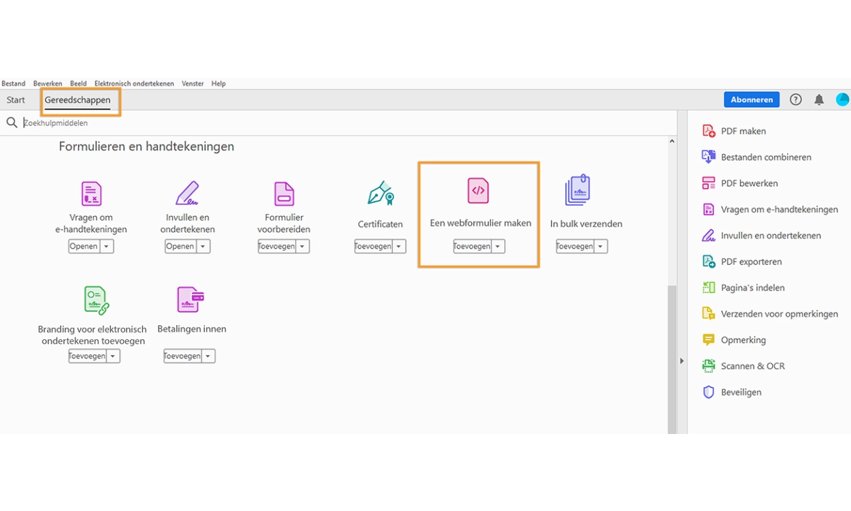Open the Formulier voorbereiden tool icon
Image resolution: width=851 pixels, height=511 pixels.
click(284, 193)
